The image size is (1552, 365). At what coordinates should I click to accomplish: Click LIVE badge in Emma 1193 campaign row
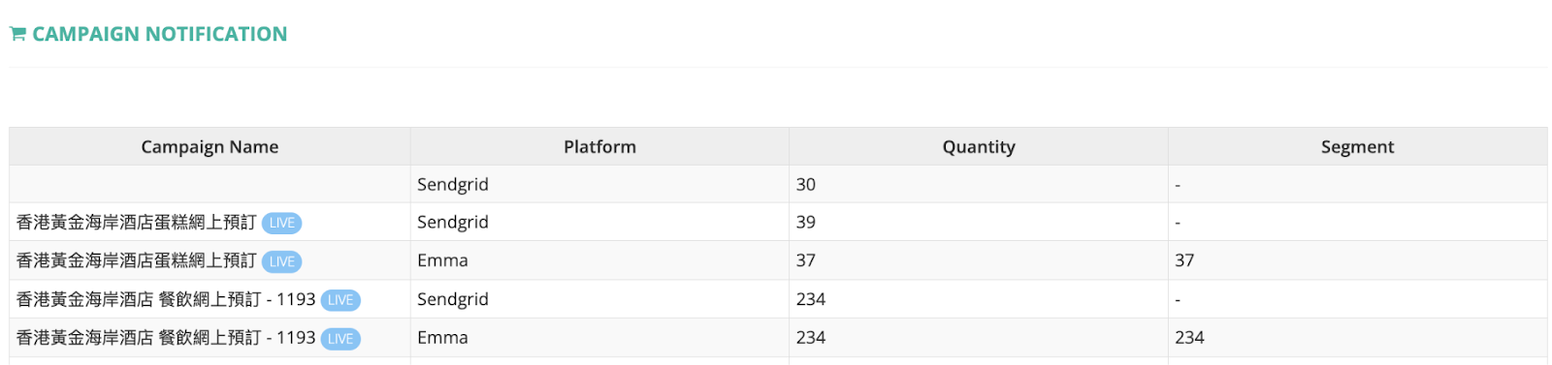point(340,339)
